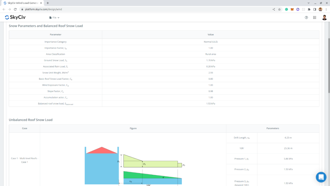
Task: Expand the tab search chevron
Action: (309, 3)
